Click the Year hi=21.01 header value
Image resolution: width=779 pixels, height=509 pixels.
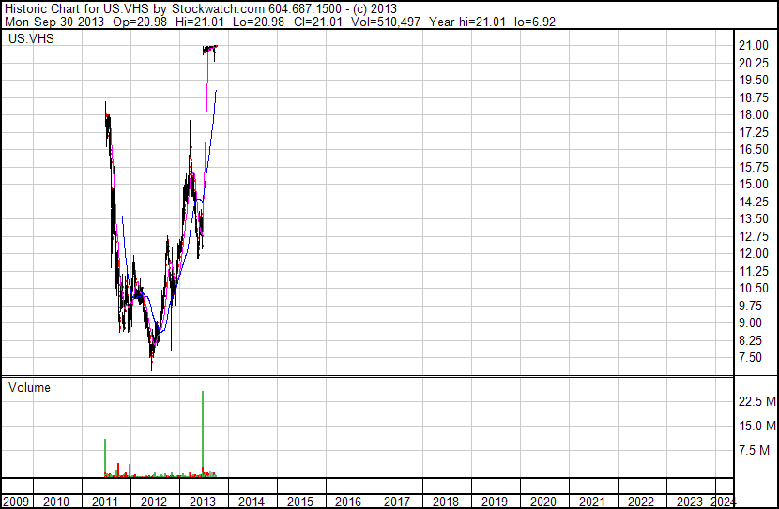[x=467, y=22]
